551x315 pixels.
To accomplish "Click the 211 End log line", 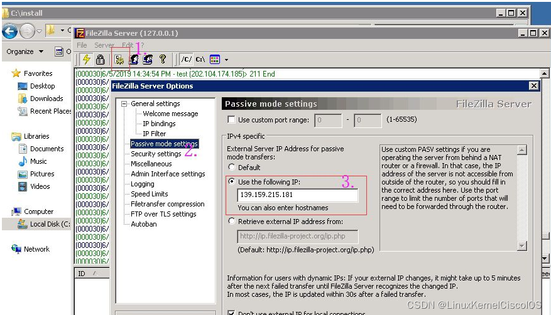I will pos(175,73).
